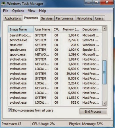Toggle Show processes from all users checkbox

(x=10, y=110)
